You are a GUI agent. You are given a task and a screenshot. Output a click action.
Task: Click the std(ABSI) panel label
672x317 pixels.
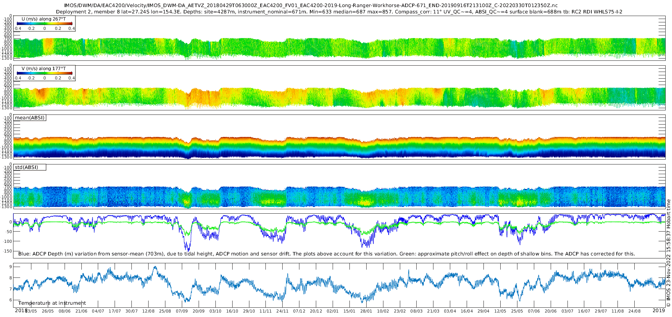(27, 167)
